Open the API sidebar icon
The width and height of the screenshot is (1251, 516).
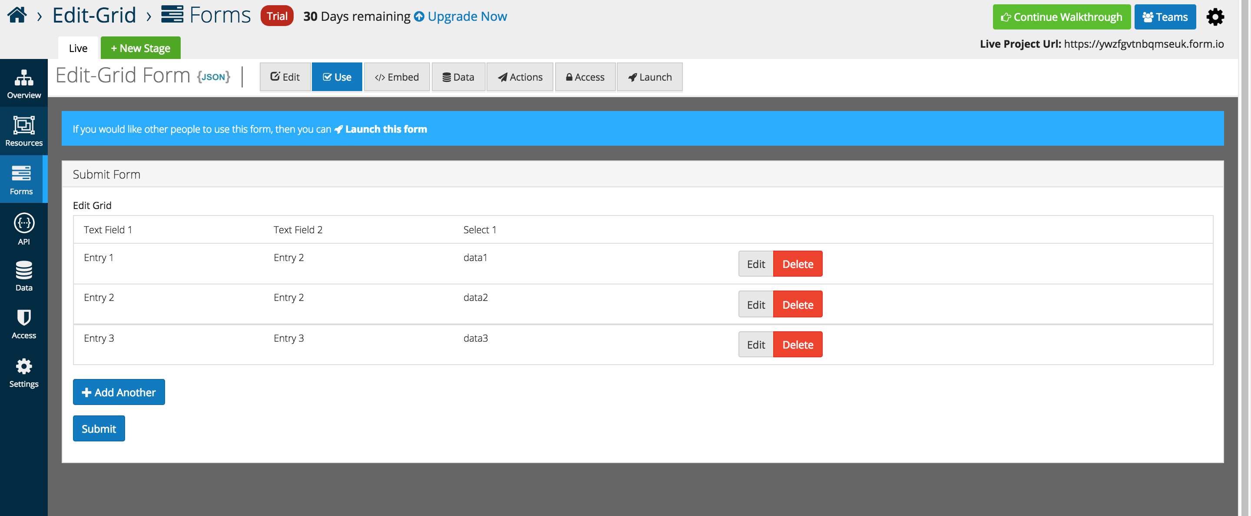[24, 223]
